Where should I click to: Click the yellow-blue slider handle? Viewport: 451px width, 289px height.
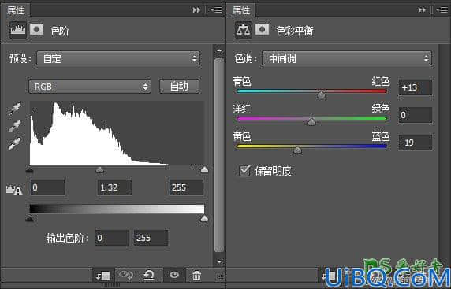pyautogui.click(x=297, y=150)
